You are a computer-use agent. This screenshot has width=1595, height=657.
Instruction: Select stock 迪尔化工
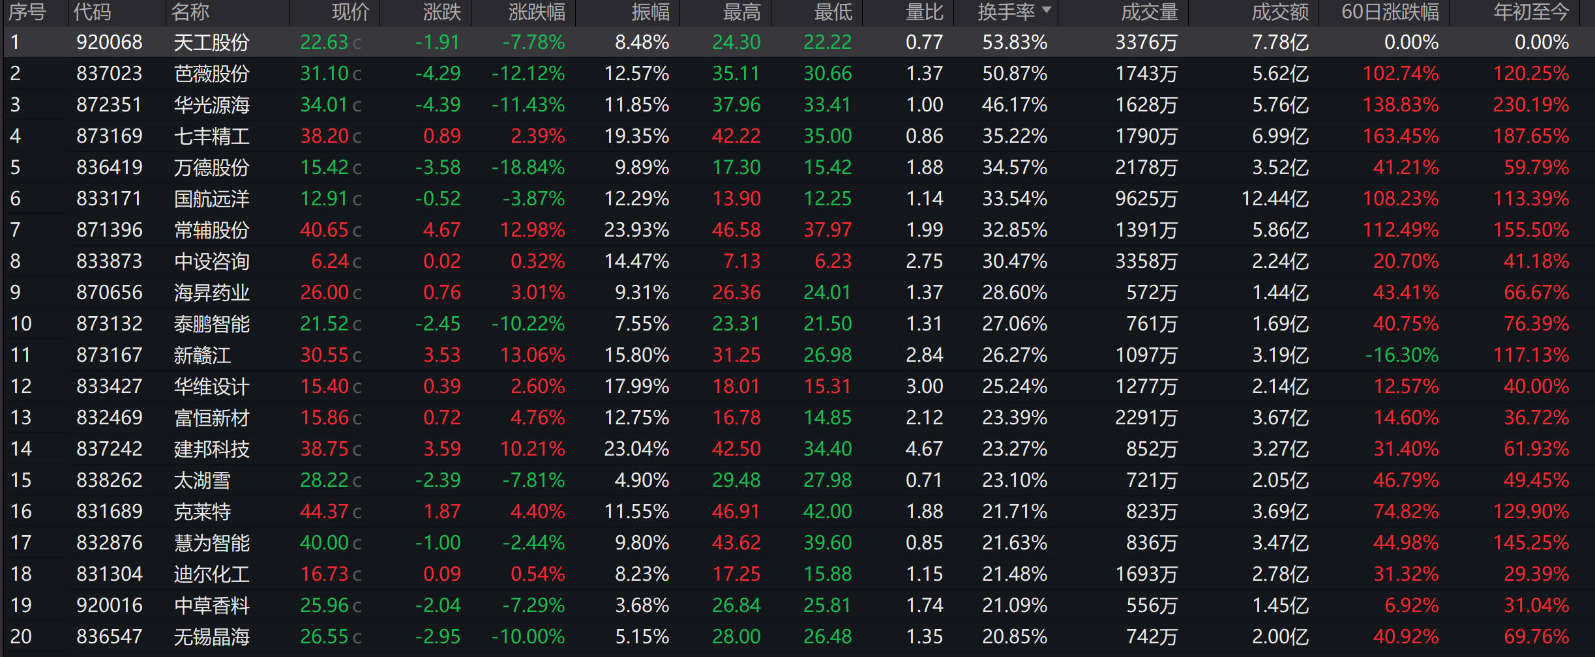point(211,574)
